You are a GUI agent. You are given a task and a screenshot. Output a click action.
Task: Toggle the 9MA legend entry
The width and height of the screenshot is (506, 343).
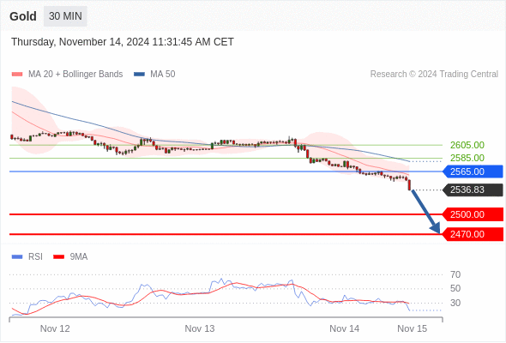pos(70,257)
